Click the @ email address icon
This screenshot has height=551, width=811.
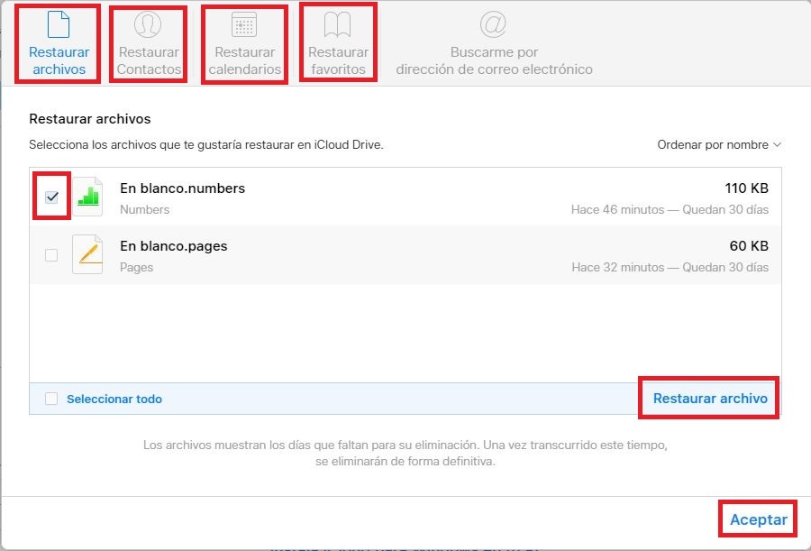[x=493, y=24]
